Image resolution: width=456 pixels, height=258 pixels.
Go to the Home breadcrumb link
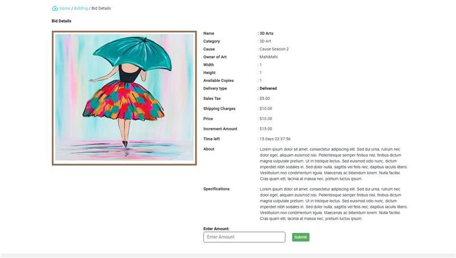[65, 9]
